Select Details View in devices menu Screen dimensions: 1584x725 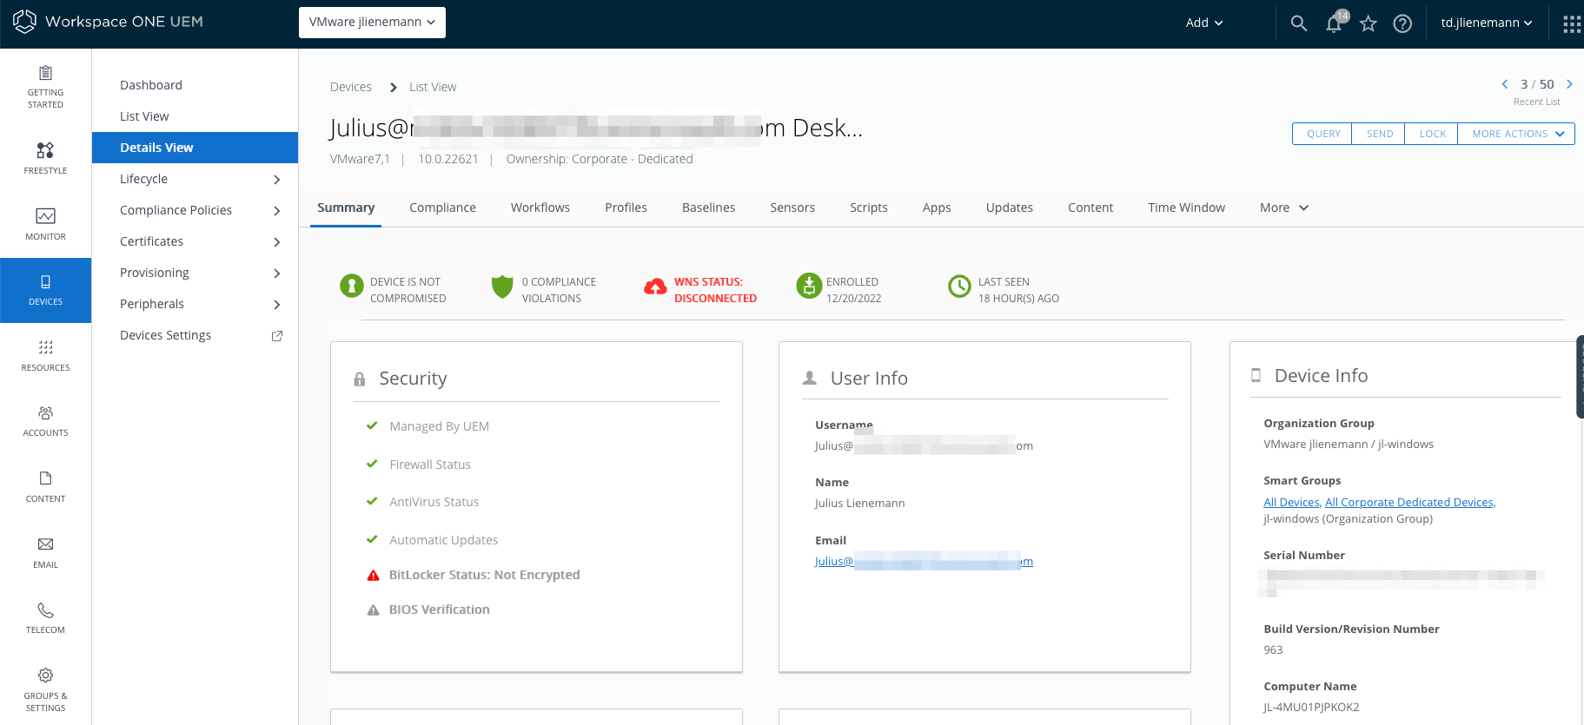coord(195,148)
